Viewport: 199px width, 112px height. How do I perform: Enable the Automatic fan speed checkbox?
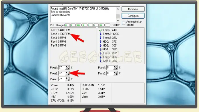tap(123, 23)
